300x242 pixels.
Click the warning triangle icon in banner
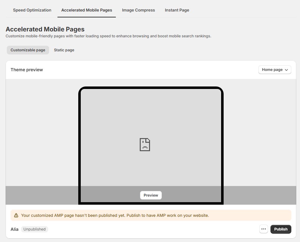click(16, 215)
